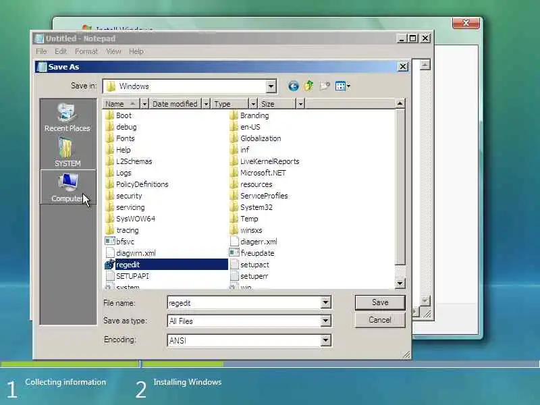Open the Edit menu in Notepad

[x=61, y=51]
